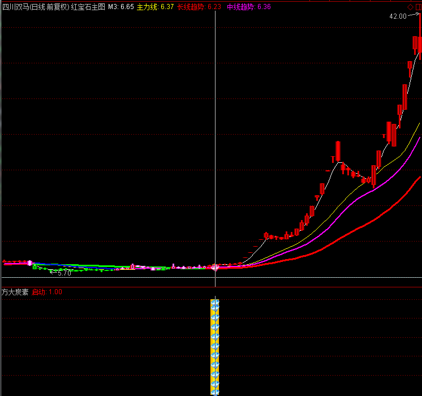Click the red 启动: 1.00 signal label
Screen dimensions: 422x396
[x=47, y=292]
